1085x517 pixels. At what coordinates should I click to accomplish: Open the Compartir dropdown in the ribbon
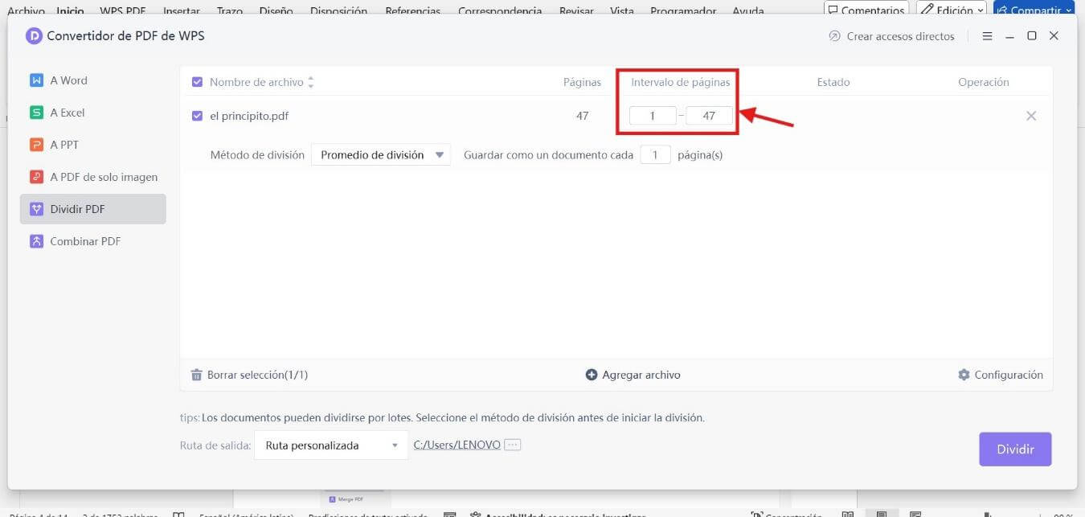coord(1034,10)
